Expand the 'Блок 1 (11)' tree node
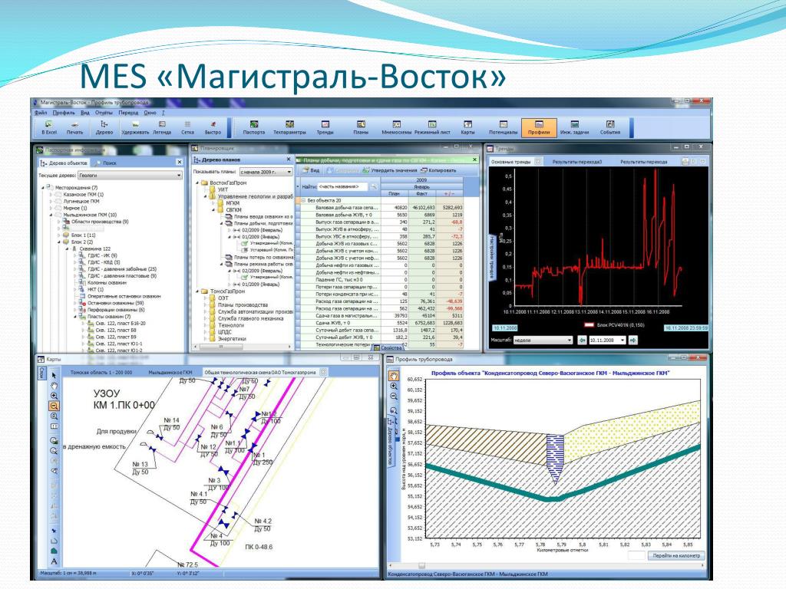Image resolution: width=786 pixels, height=589 pixels. (x=58, y=235)
